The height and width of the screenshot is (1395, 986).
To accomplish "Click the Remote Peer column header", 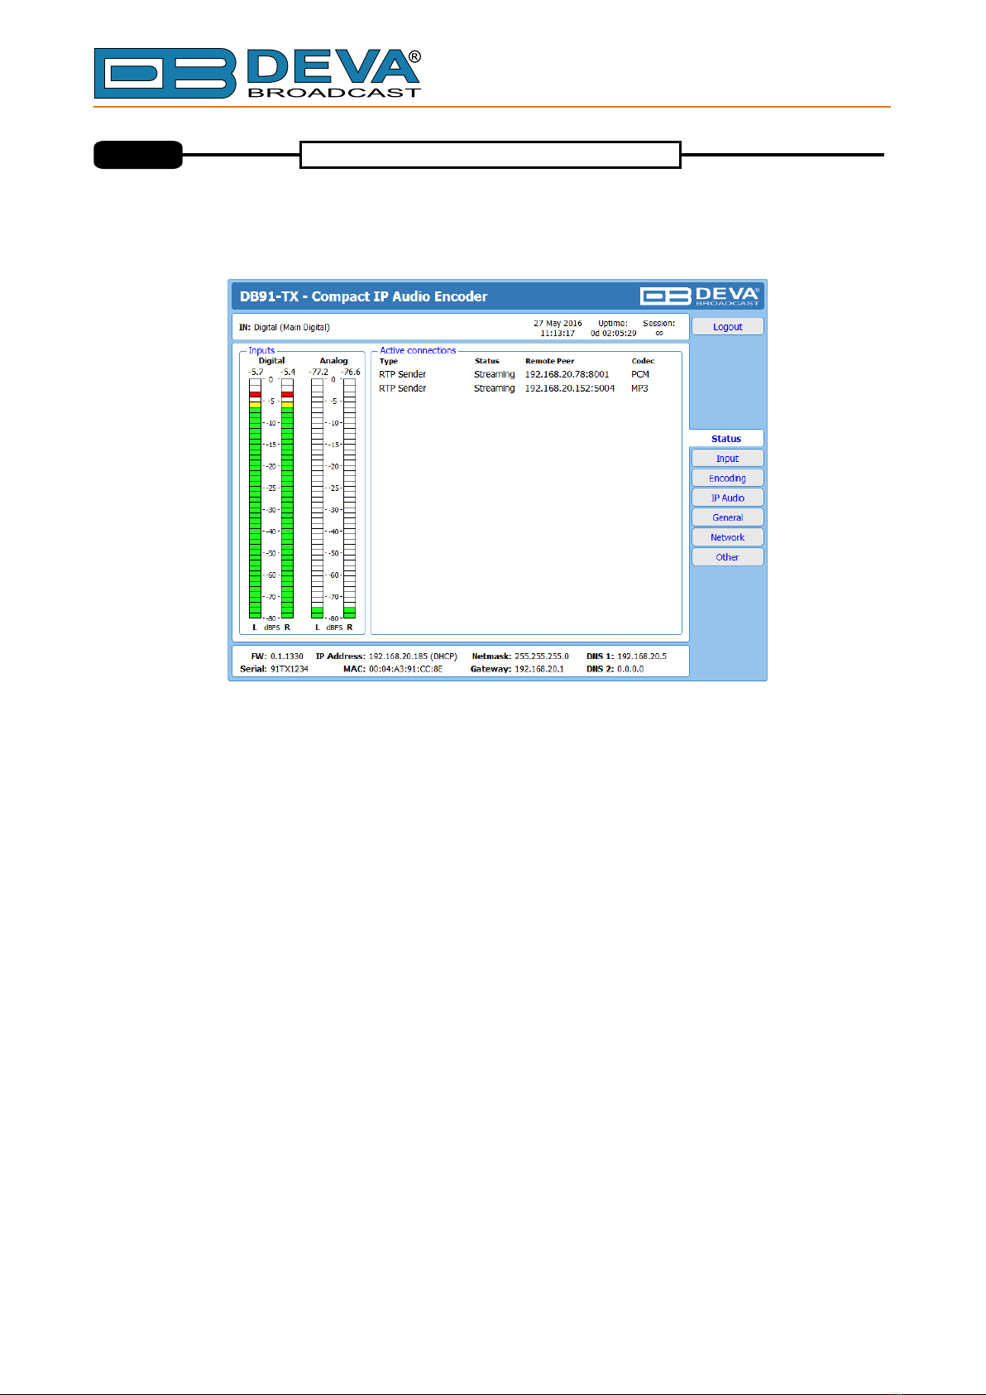I will tap(549, 361).
